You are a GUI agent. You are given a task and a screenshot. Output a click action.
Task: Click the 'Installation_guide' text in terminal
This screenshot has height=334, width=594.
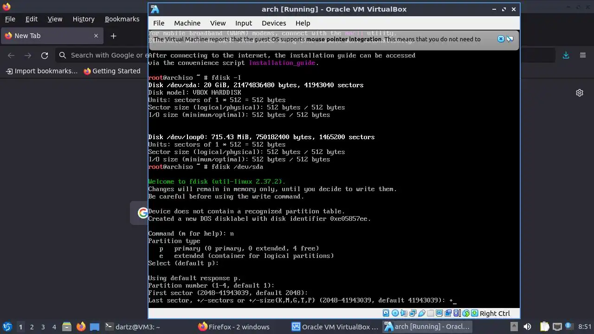coord(282,63)
